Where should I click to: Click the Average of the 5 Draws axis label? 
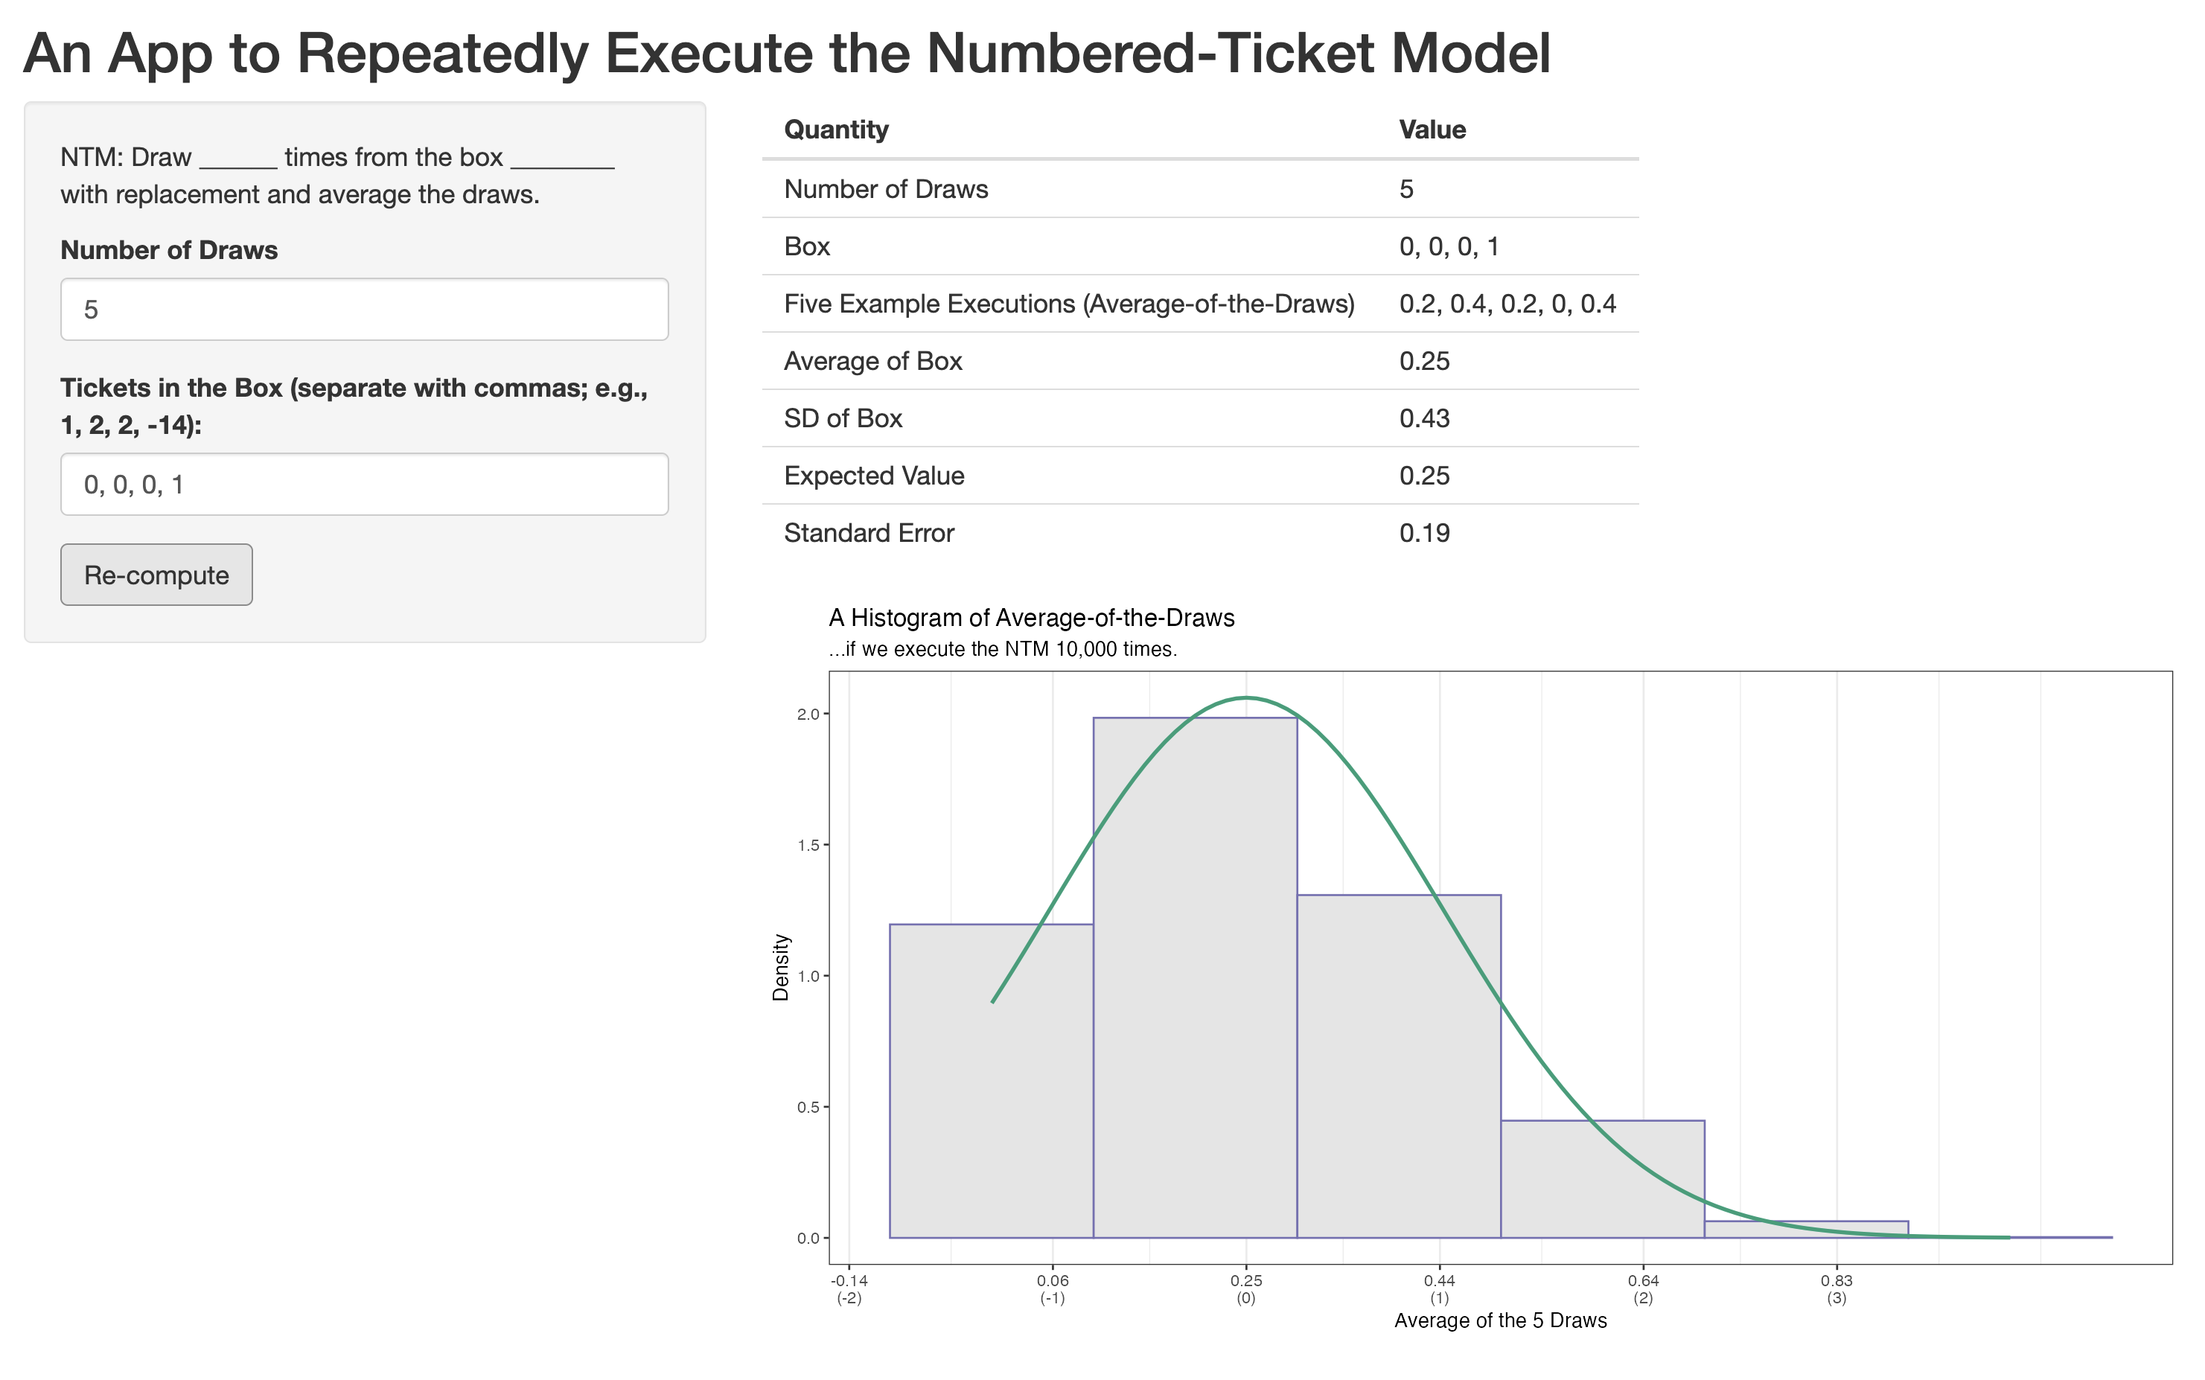pos(1499,1320)
